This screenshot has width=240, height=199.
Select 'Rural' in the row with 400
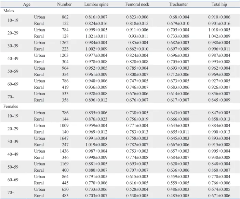39,170
